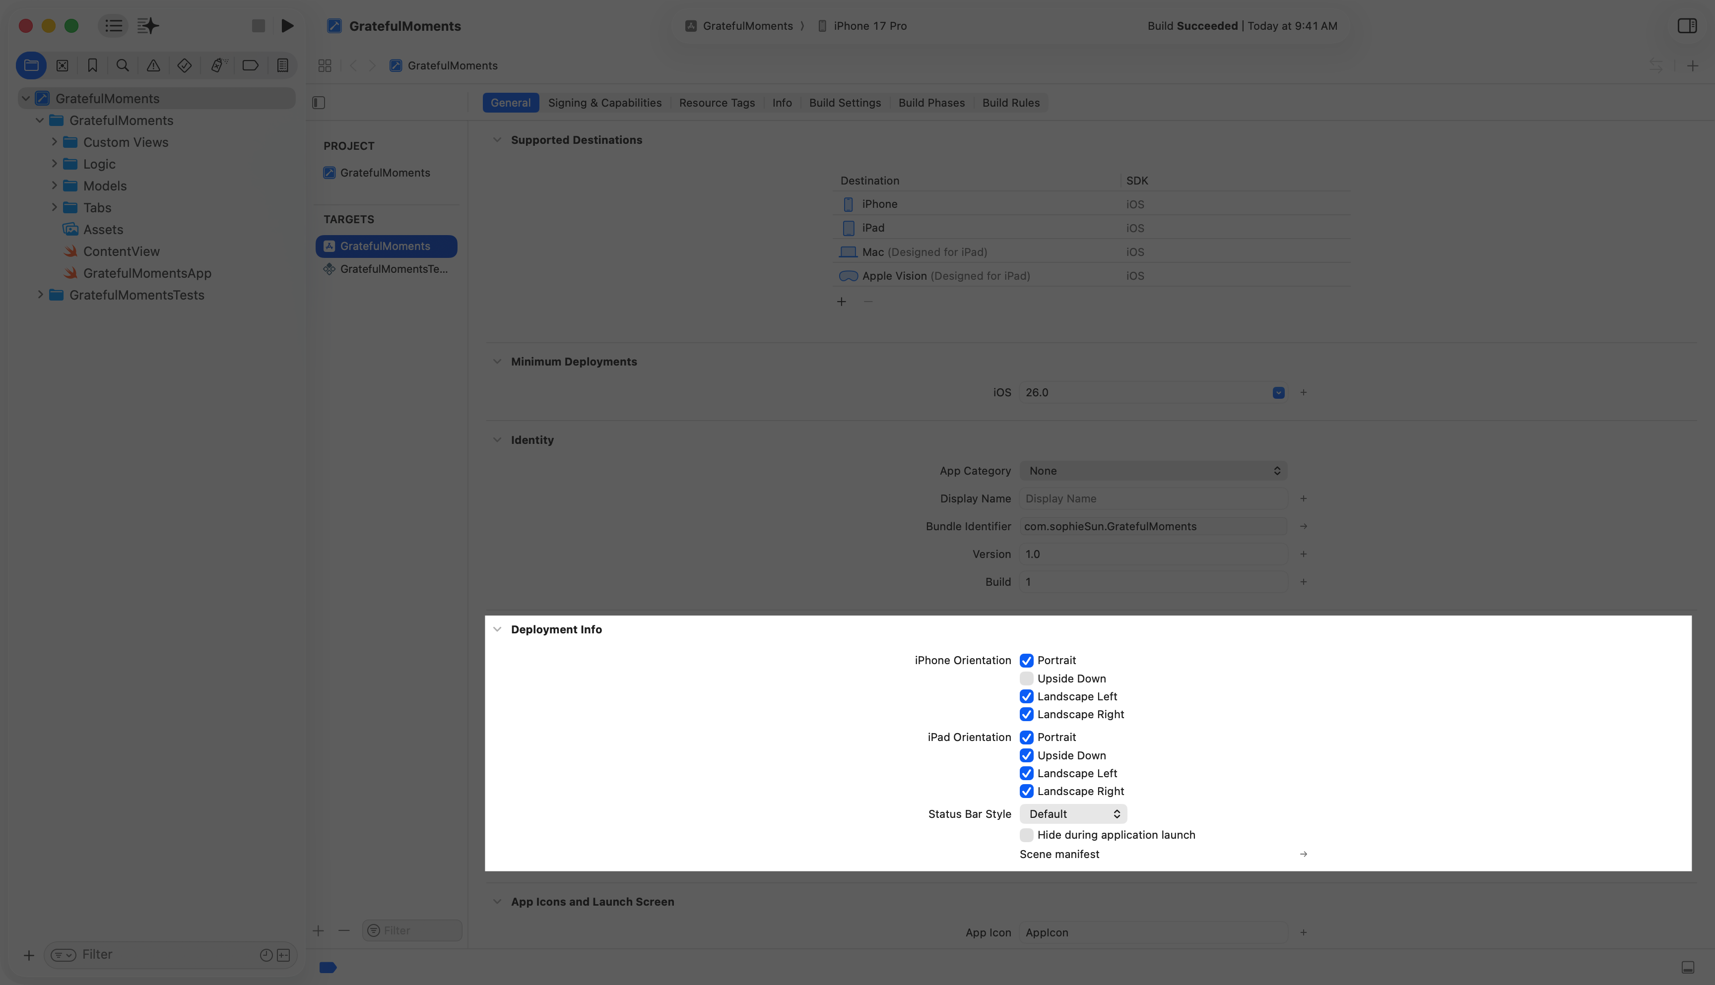Switch to Build Phases tab
This screenshot has height=985, width=1715.
[931, 103]
